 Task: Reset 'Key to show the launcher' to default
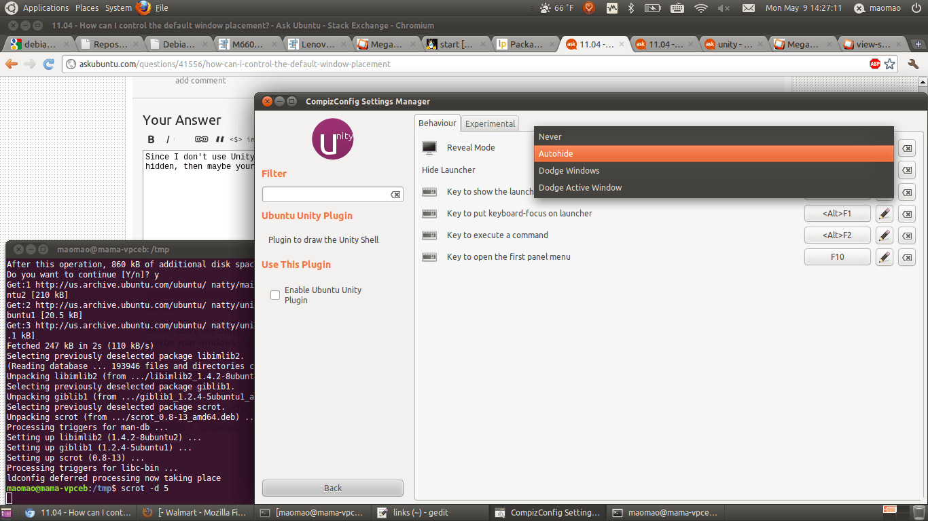tap(907, 192)
